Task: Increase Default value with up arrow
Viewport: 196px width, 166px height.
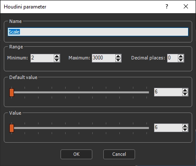Action: coord(185,90)
